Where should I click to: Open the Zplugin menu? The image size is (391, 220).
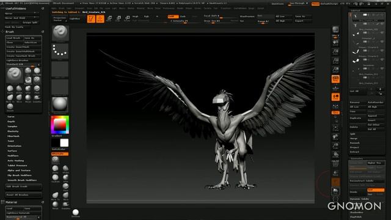251,8
